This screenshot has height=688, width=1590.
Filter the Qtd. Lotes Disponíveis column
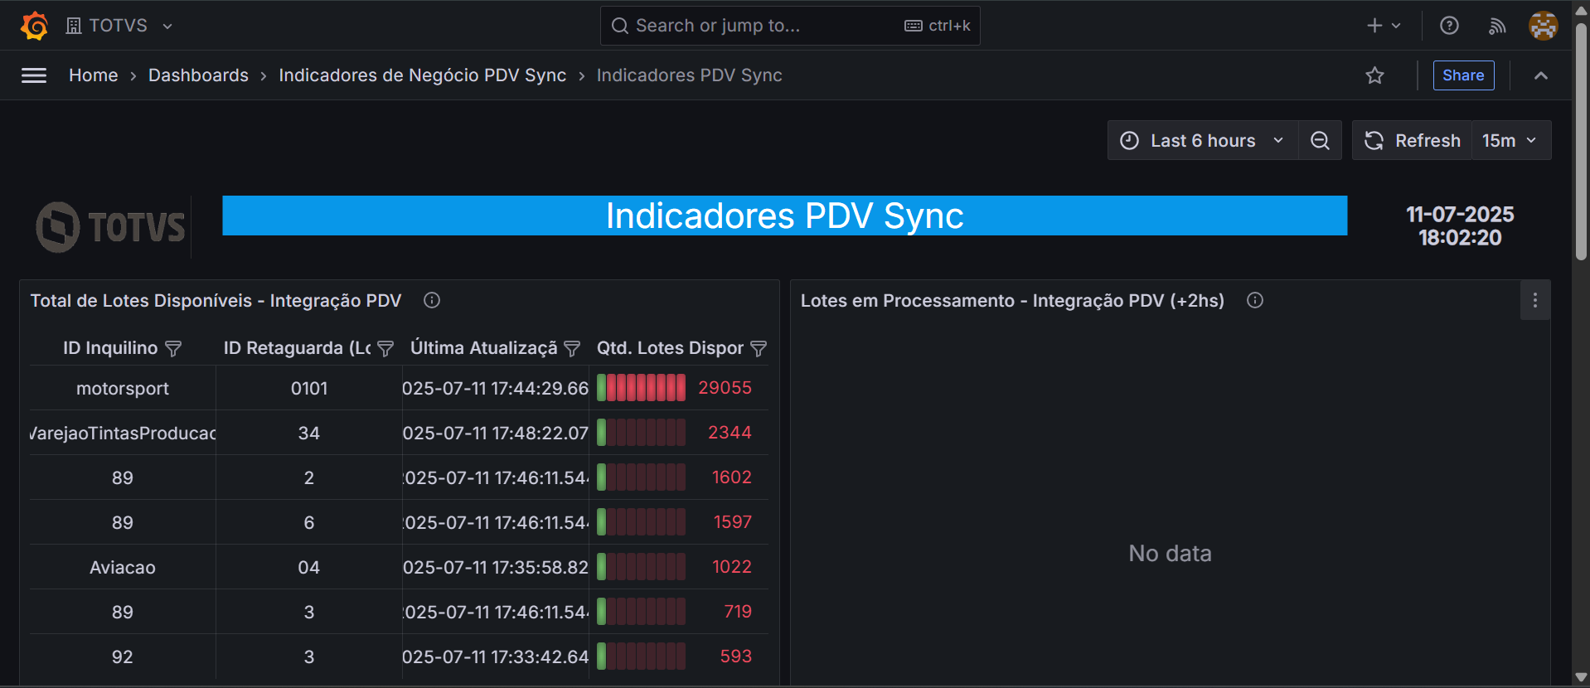click(759, 349)
